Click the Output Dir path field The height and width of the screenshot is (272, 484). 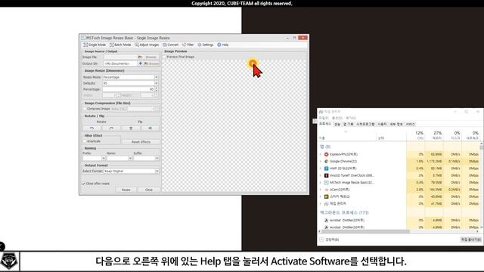[120, 63]
